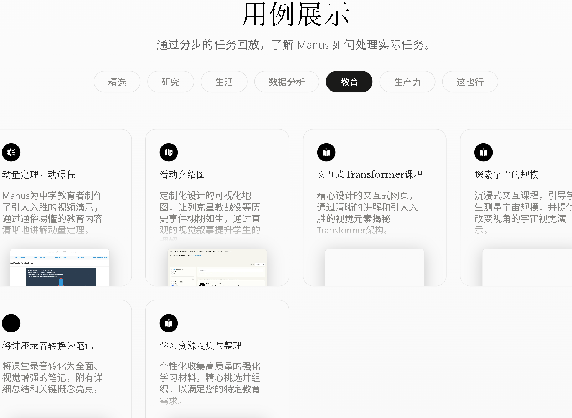Image resolution: width=572 pixels, height=418 pixels.
Task: Click the 交互式Transformer课程 book icon
Action: (326, 153)
